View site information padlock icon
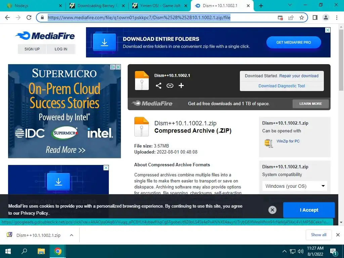Screen dimensions: 344x258 (42, 17)
